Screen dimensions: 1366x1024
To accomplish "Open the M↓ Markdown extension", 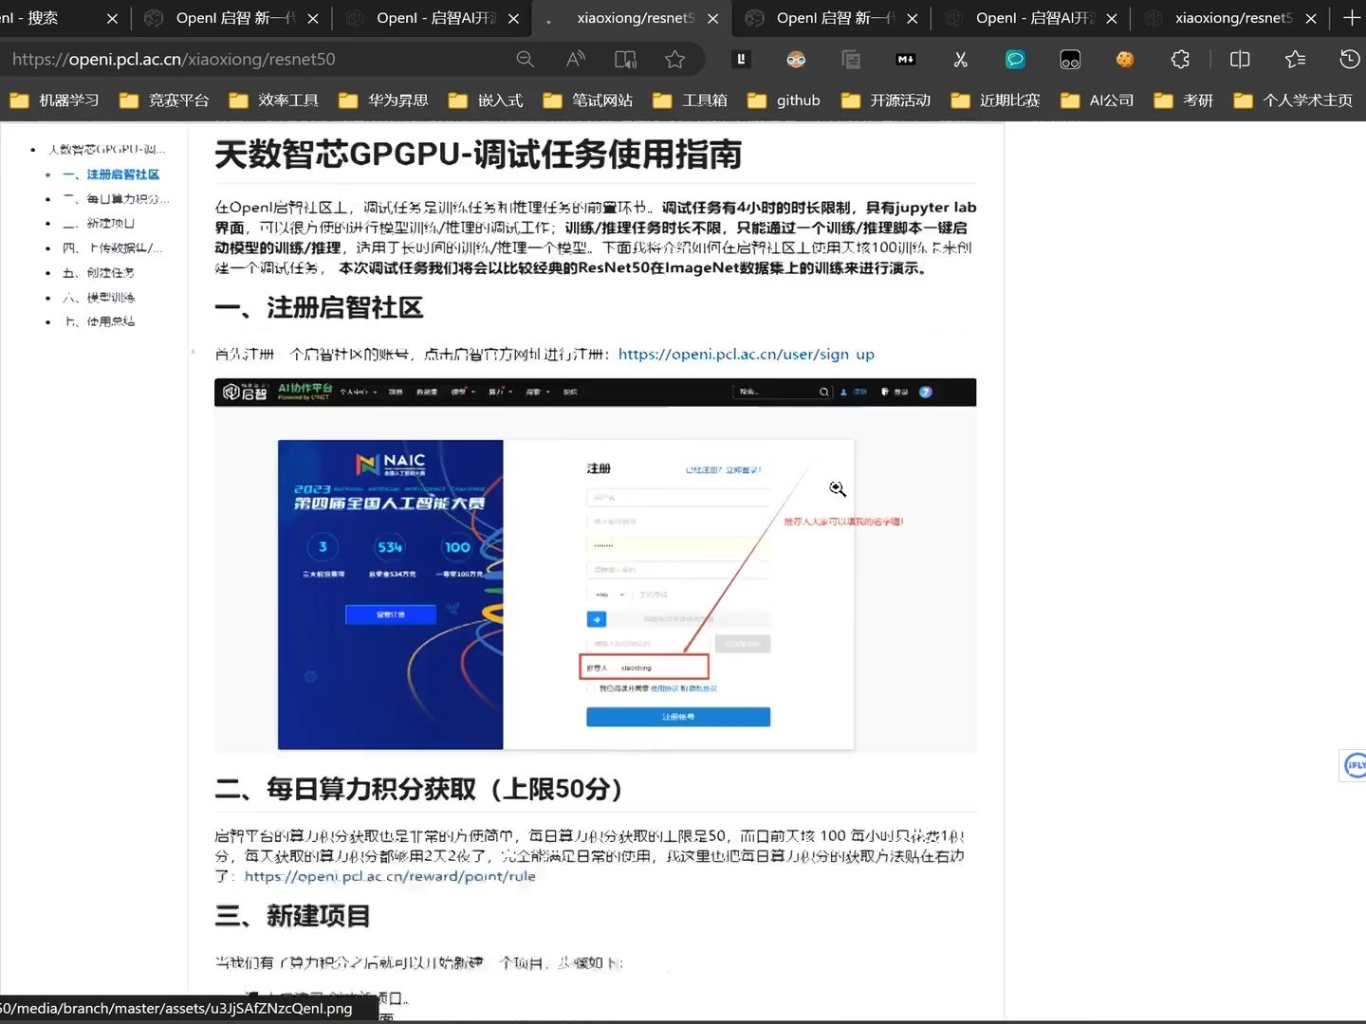I will (906, 59).
